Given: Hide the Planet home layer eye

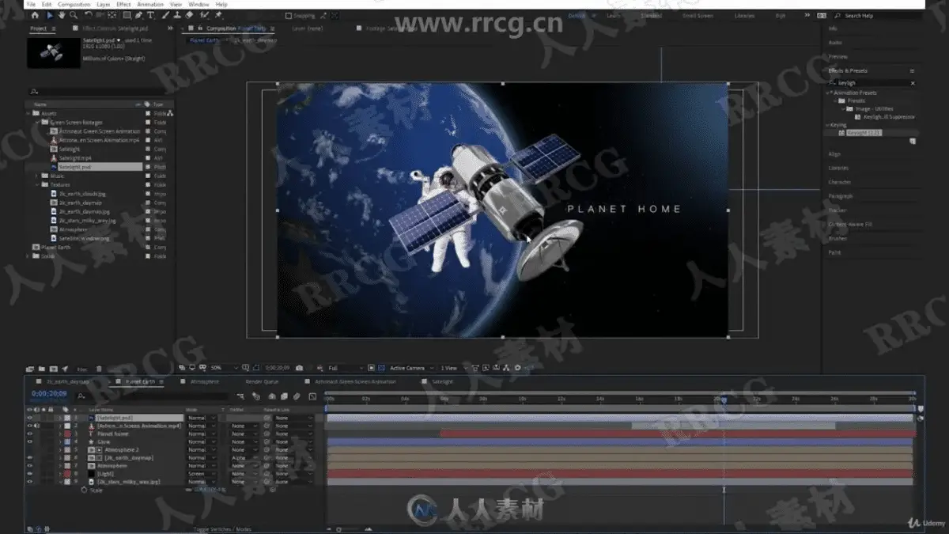Looking at the screenshot, I should pyautogui.click(x=30, y=434).
